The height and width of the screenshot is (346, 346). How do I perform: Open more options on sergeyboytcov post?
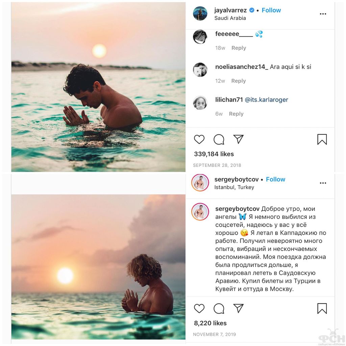point(323,183)
